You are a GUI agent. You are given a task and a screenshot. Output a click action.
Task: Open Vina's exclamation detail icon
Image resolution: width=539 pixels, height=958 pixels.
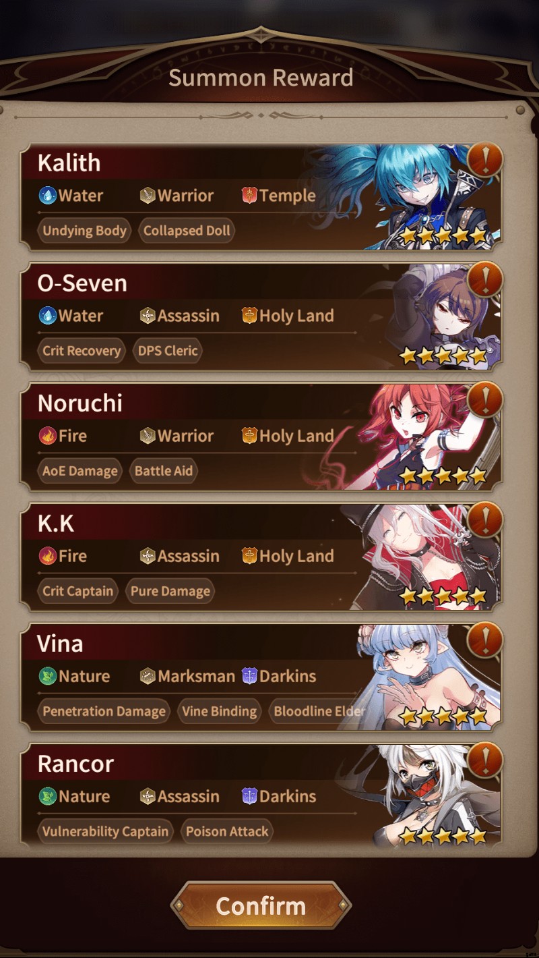click(484, 640)
